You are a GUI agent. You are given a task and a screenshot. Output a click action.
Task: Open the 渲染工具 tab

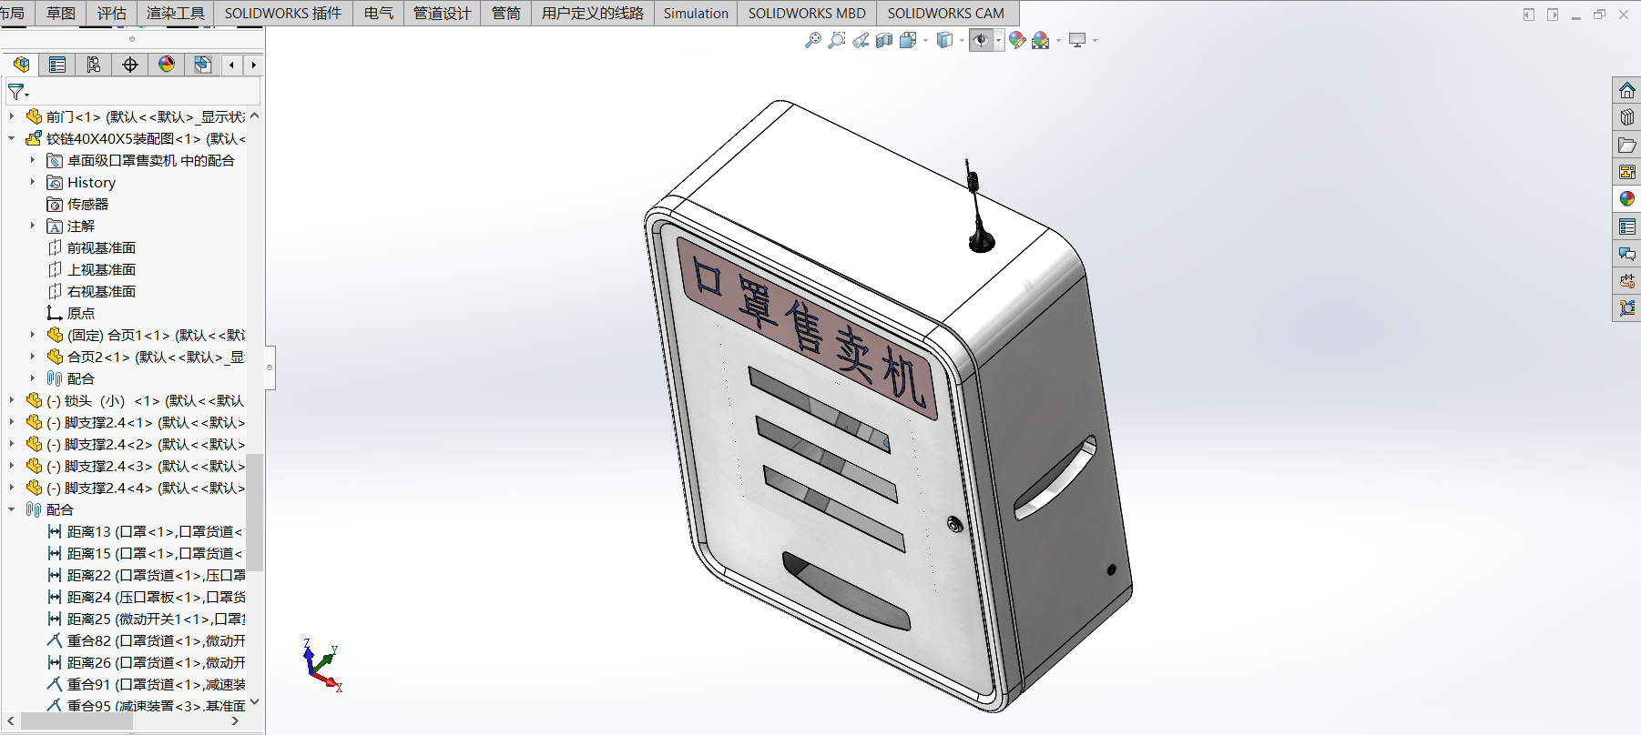point(175,13)
